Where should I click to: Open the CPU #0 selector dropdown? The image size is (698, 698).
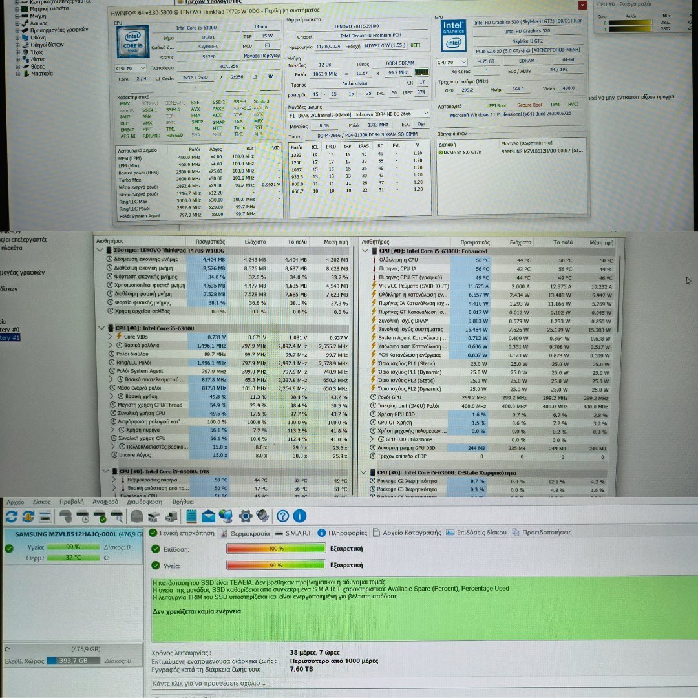pos(130,68)
